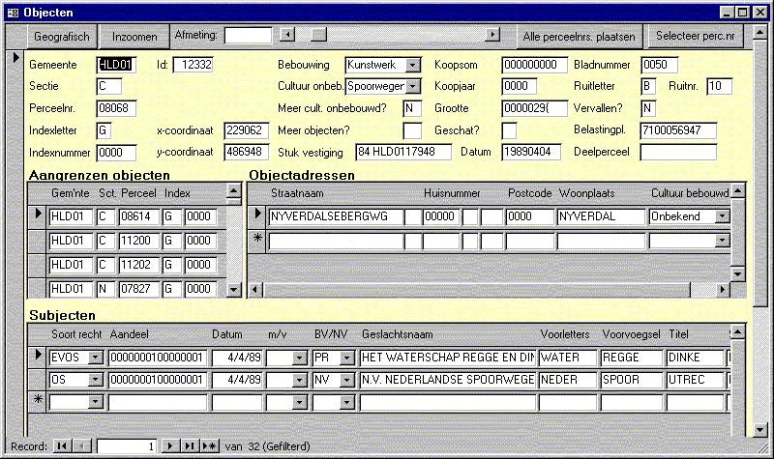Go to first record navigation button
774x459 pixels.
click(x=62, y=446)
